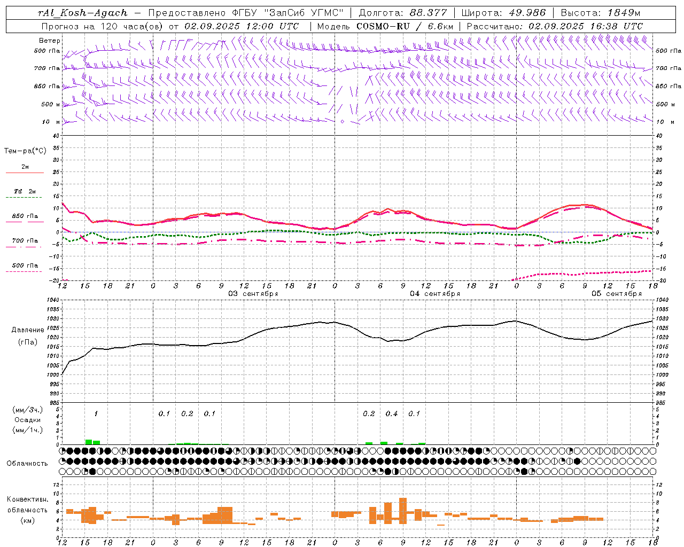Click the precipitation amount value 1
684x547 pixels.
(x=96, y=414)
